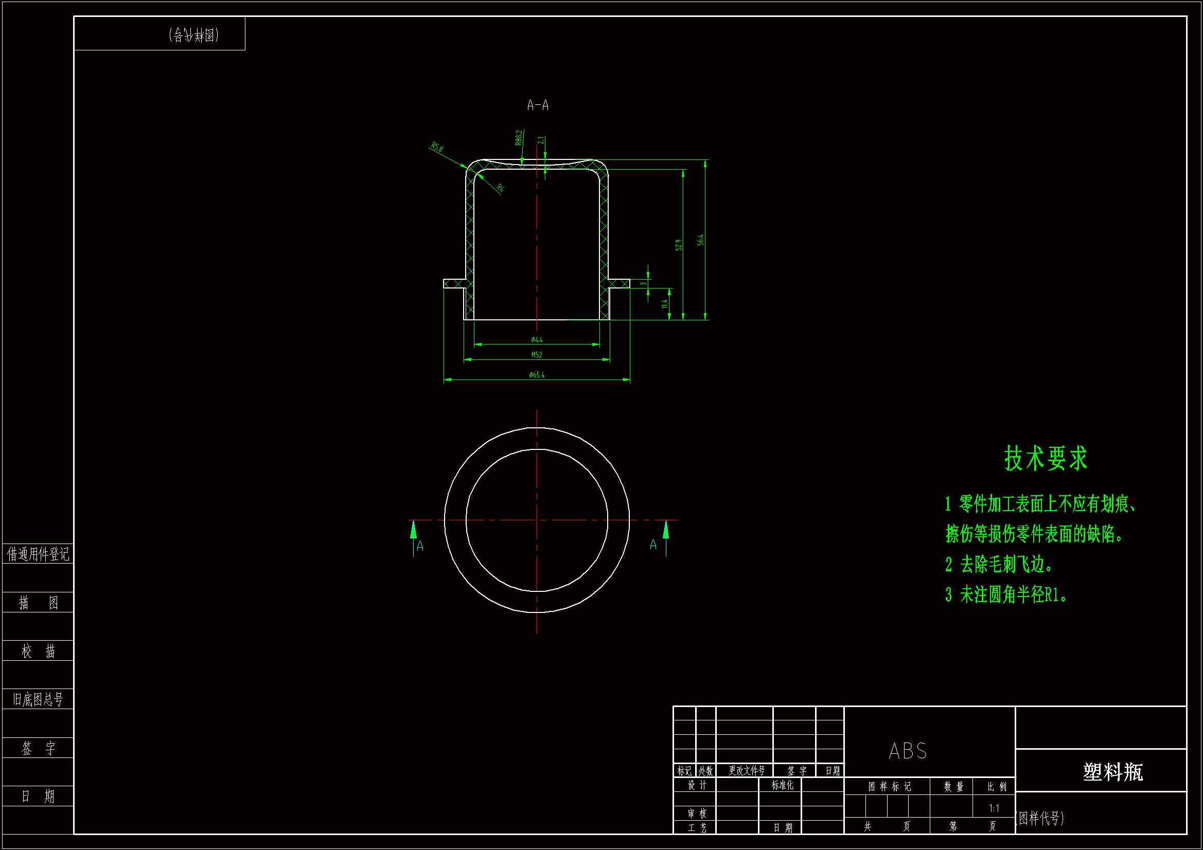Select the R88.2 radius dimension
Image resolution: width=1203 pixels, height=850 pixels.
click(518, 138)
